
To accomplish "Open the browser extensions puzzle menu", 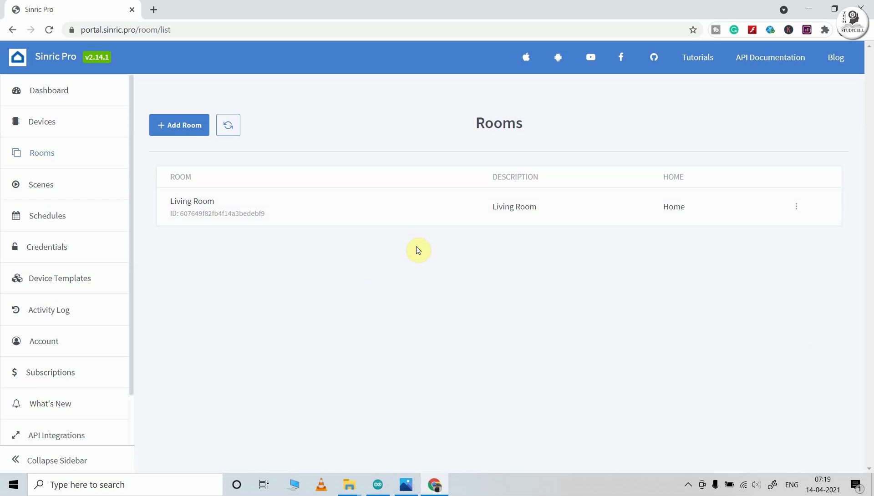I will pos(824,30).
